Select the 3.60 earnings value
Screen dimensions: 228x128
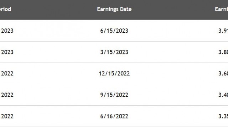point(223,74)
